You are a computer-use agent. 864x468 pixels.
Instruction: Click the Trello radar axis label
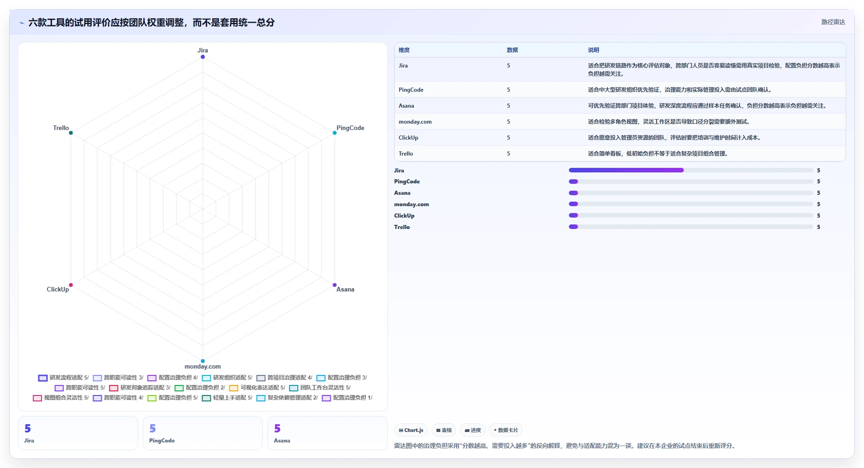61,128
